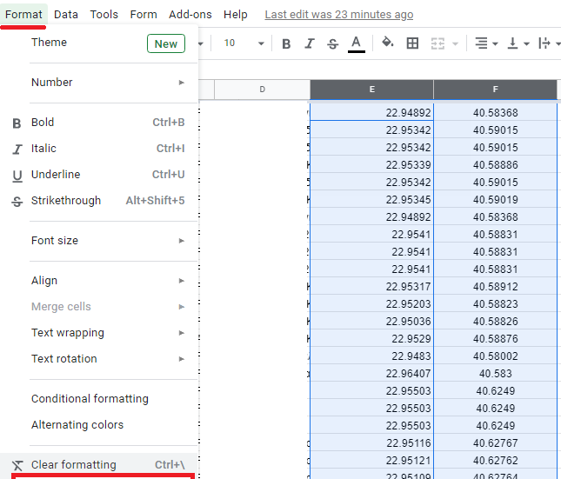Select cell with value 40.58912
The image size is (561, 479).
[x=495, y=287]
